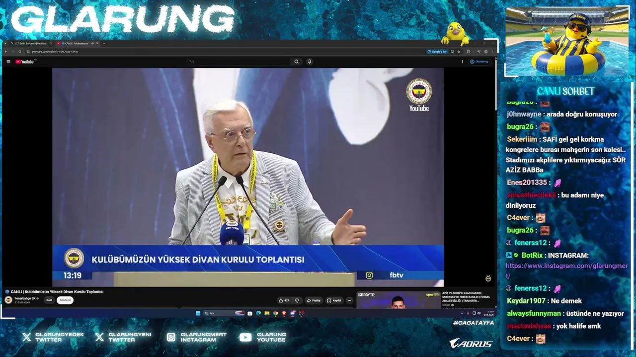Open the Instagram link in BotRix chat message

pyautogui.click(x=567, y=271)
